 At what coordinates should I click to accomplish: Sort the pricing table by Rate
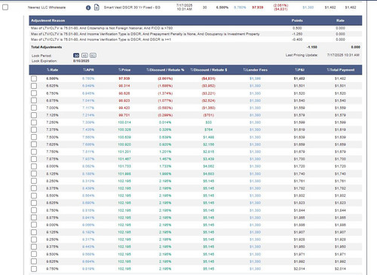coord(52,70)
